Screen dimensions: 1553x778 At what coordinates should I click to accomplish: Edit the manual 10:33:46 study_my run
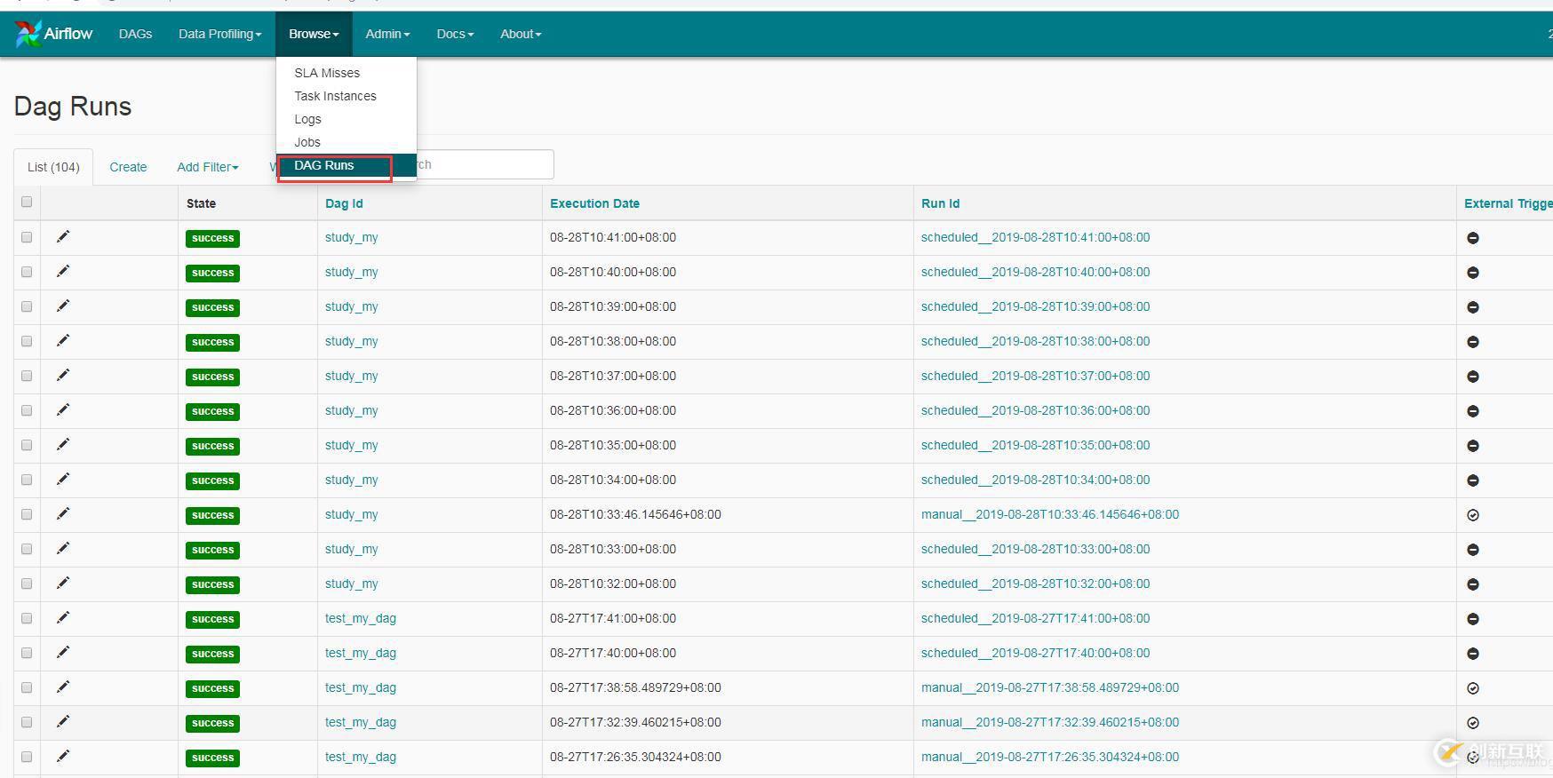[x=63, y=514]
